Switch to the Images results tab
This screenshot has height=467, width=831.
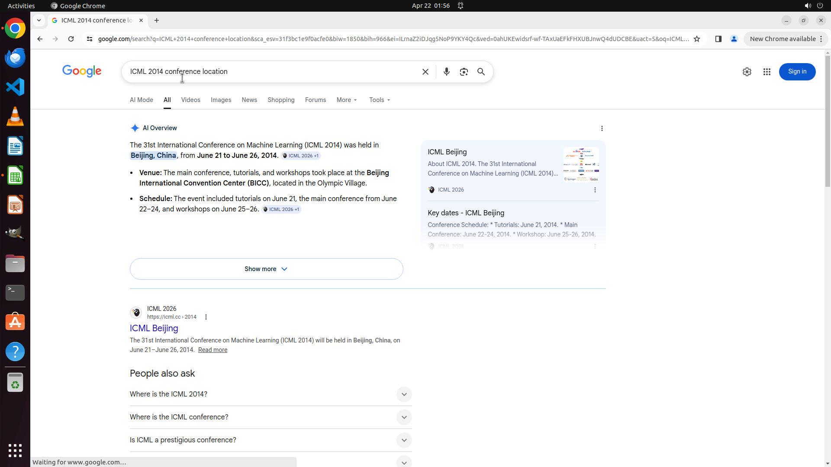[221, 100]
